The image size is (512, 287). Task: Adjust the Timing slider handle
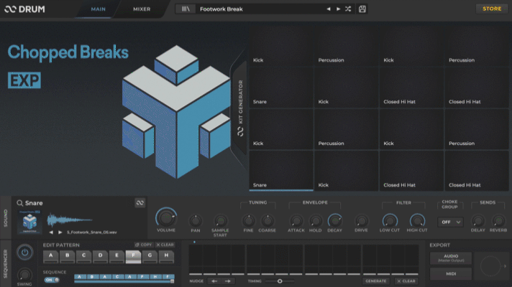tap(280, 281)
